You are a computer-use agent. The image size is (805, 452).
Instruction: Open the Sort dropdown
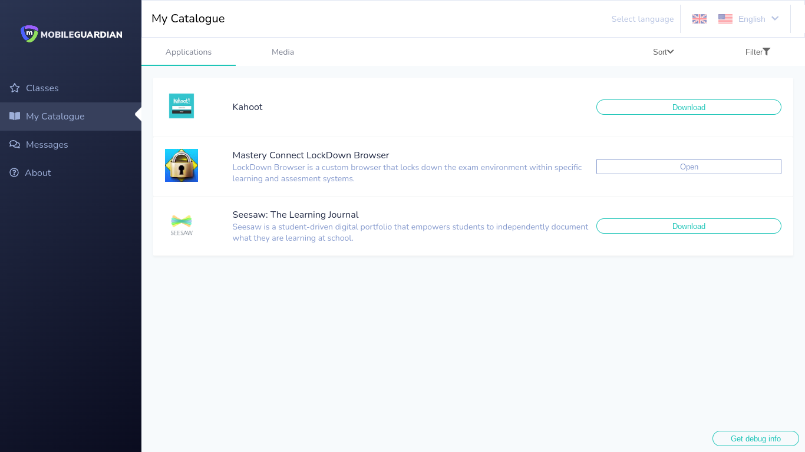tap(663, 52)
